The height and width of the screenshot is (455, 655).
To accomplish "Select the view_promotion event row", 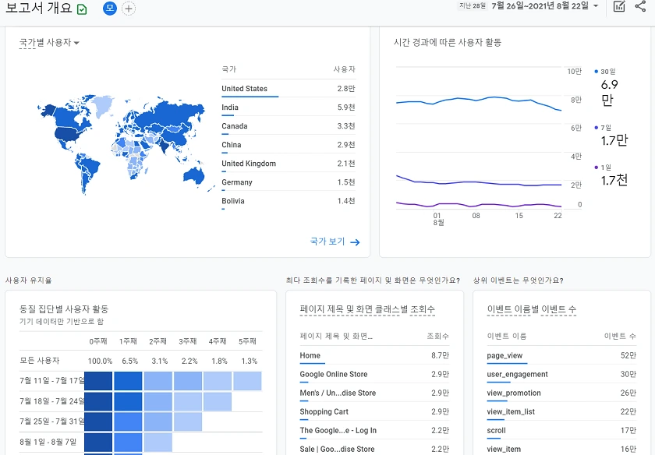I will tap(561, 393).
